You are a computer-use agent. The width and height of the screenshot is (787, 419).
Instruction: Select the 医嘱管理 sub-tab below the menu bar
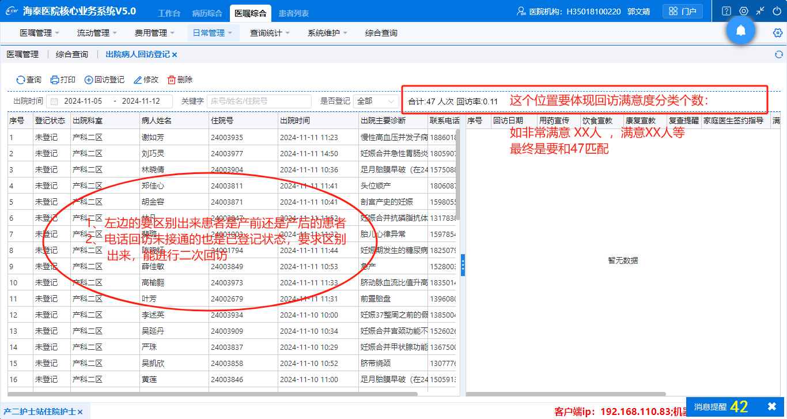(x=22, y=54)
